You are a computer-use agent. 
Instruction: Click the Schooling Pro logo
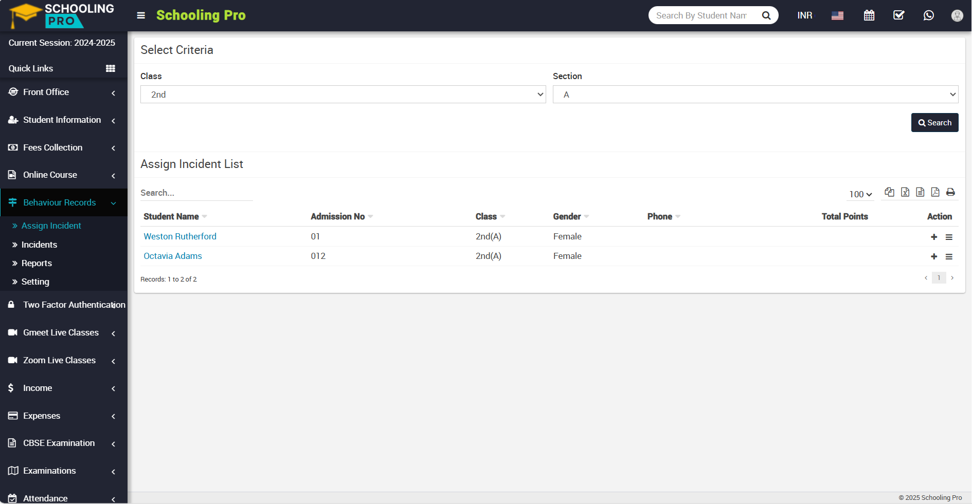pyautogui.click(x=62, y=15)
